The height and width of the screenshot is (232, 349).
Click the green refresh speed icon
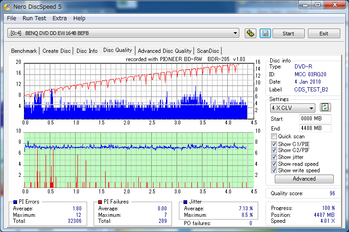325,108
